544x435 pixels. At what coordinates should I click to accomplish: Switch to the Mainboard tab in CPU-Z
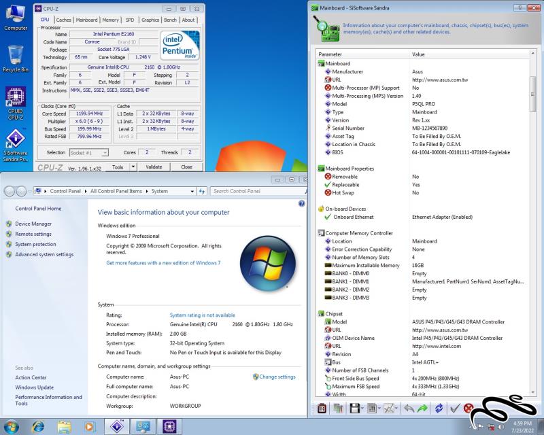coord(87,20)
